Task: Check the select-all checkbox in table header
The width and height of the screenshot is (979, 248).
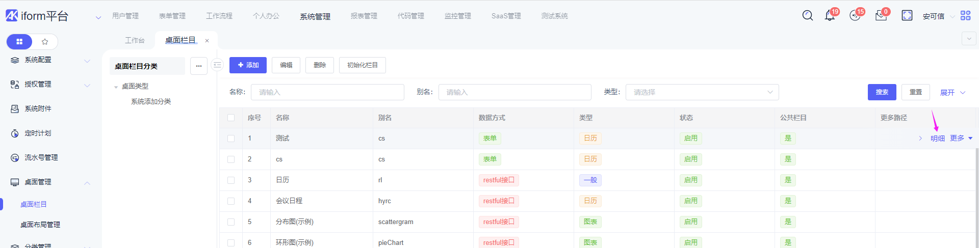Action: (231, 118)
